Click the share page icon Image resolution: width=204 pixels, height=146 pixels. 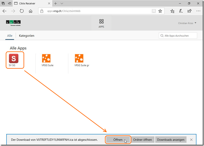tap(189, 11)
